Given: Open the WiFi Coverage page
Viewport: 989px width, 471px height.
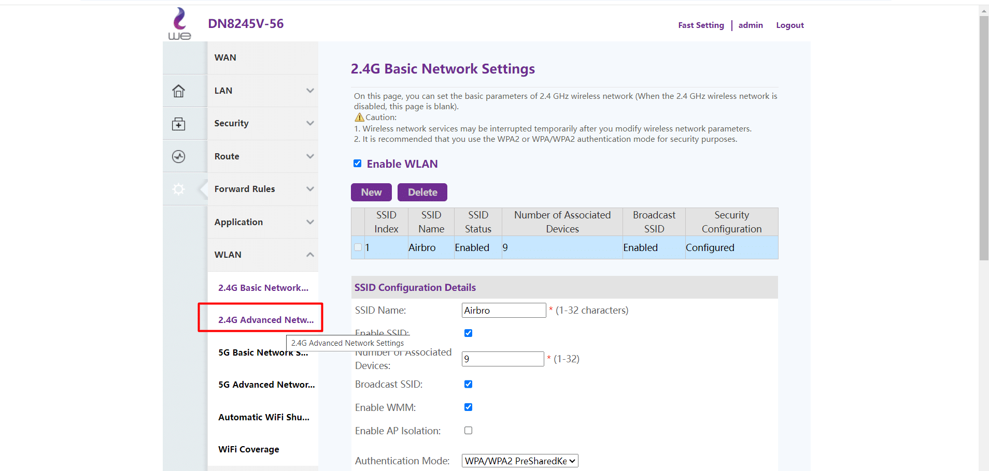Looking at the screenshot, I should coord(249,449).
